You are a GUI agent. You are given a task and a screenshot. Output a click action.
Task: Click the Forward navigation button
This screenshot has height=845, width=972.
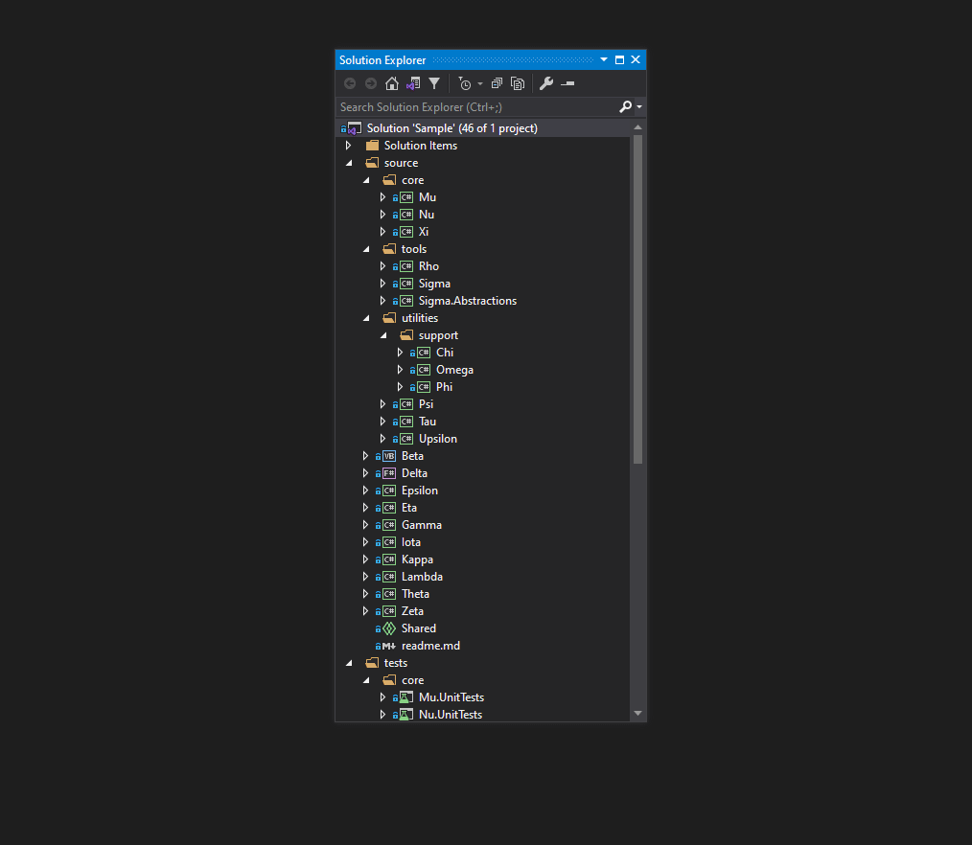(x=371, y=83)
